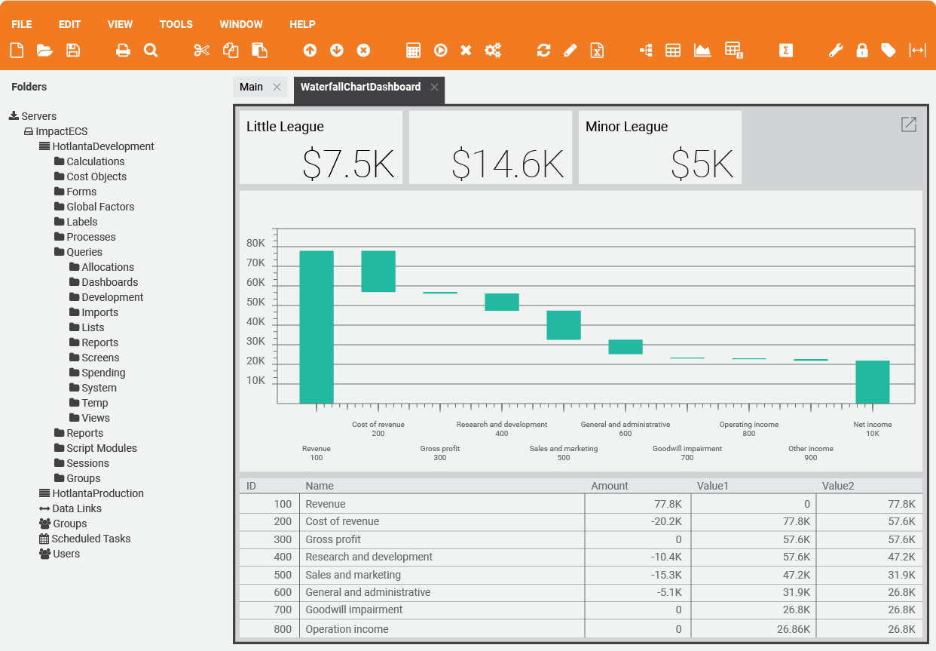Click the padlock icon in toolbar
The height and width of the screenshot is (651, 936).
point(862,51)
